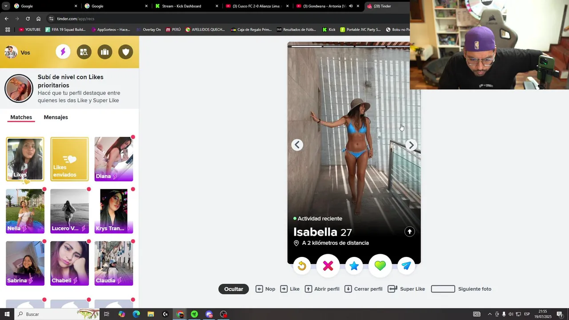Viewport: 569px width, 320px height.
Task: Click the Like right arrow key hint
Action: pyautogui.click(x=290, y=289)
